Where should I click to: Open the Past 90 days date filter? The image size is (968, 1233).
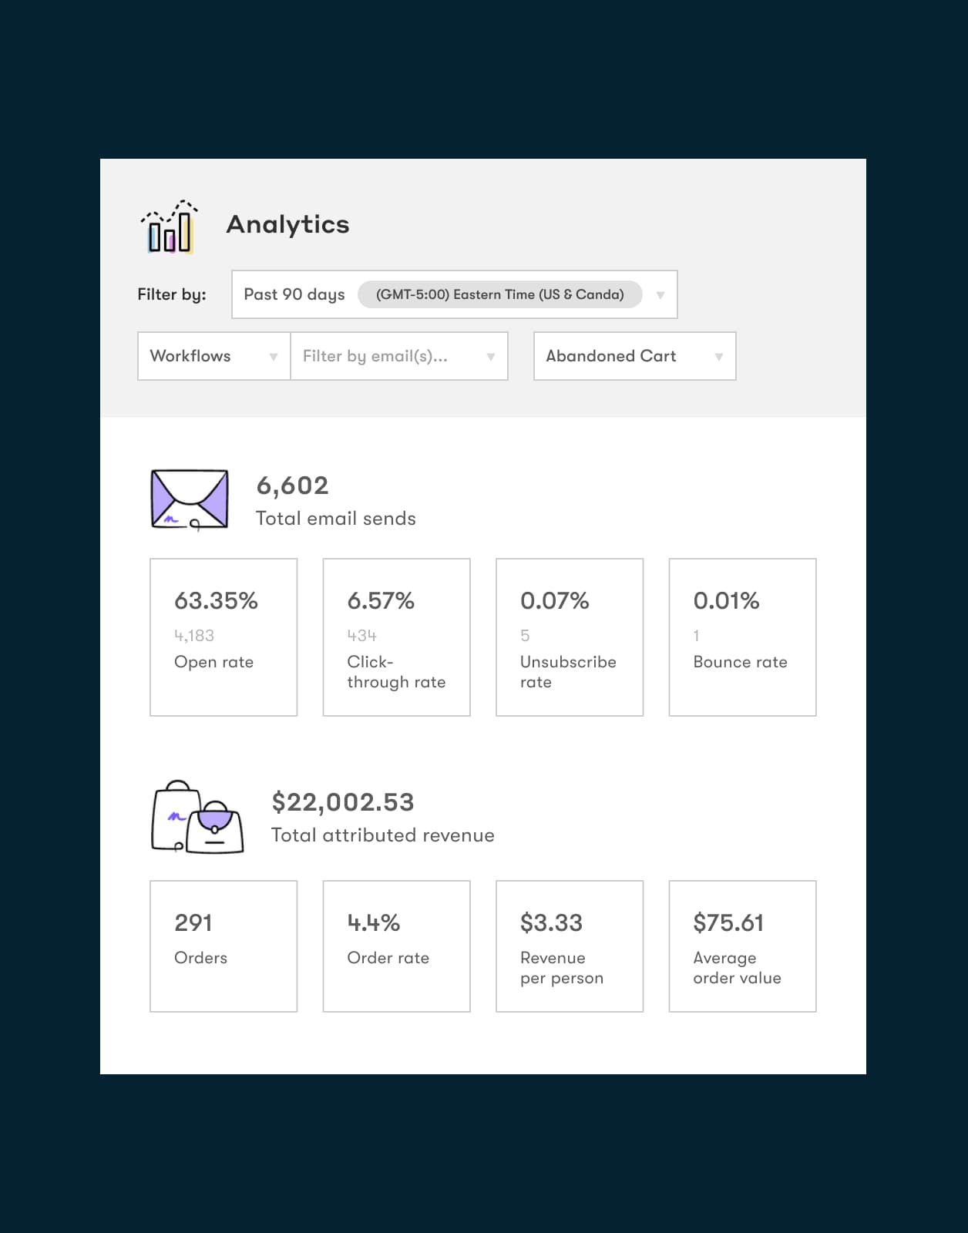click(x=294, y=294)
